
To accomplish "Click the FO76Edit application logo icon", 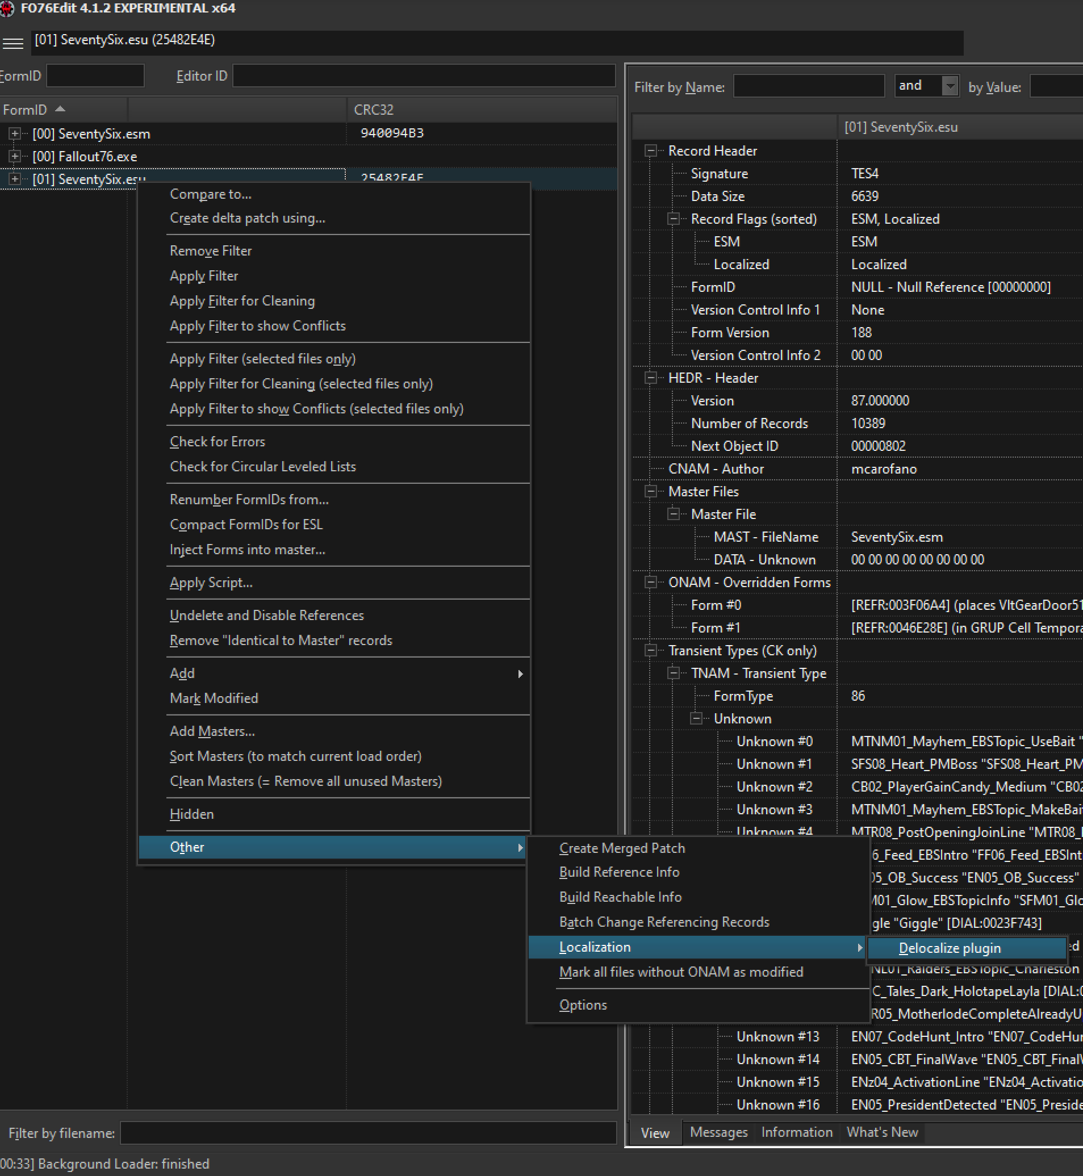I will (x=7, y=9).
